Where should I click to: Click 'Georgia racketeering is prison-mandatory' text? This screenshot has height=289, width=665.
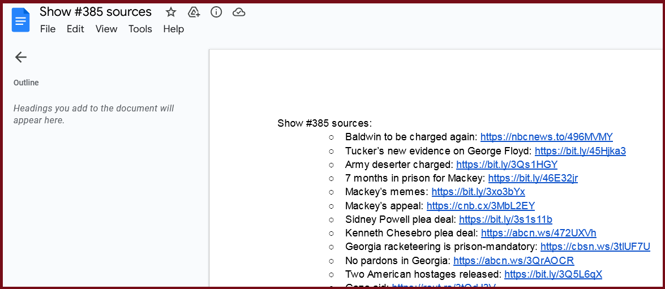(x=441, y=247)
